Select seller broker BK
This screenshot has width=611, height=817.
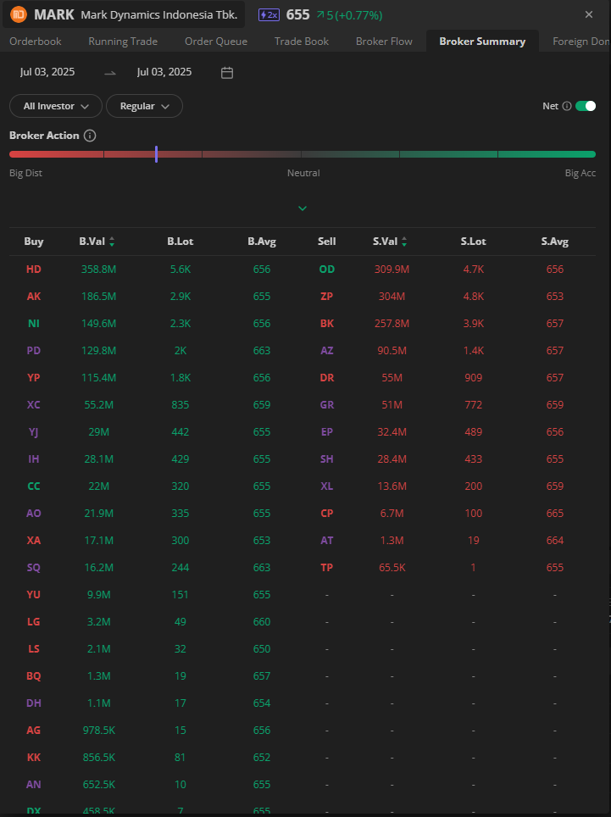[327, 324]
